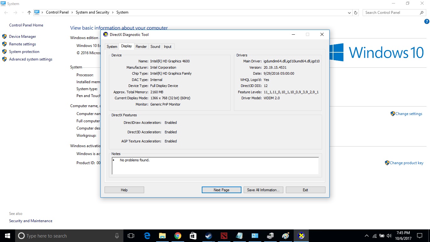
Task: Open Task View from the taskbar
Action: (x=131, y=236)
